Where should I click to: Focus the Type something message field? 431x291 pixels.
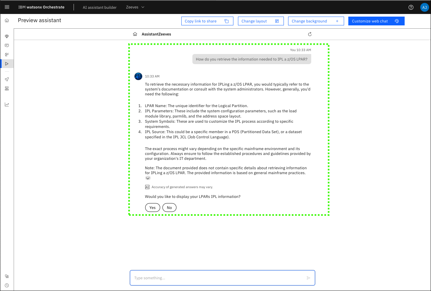pos(218,278)
